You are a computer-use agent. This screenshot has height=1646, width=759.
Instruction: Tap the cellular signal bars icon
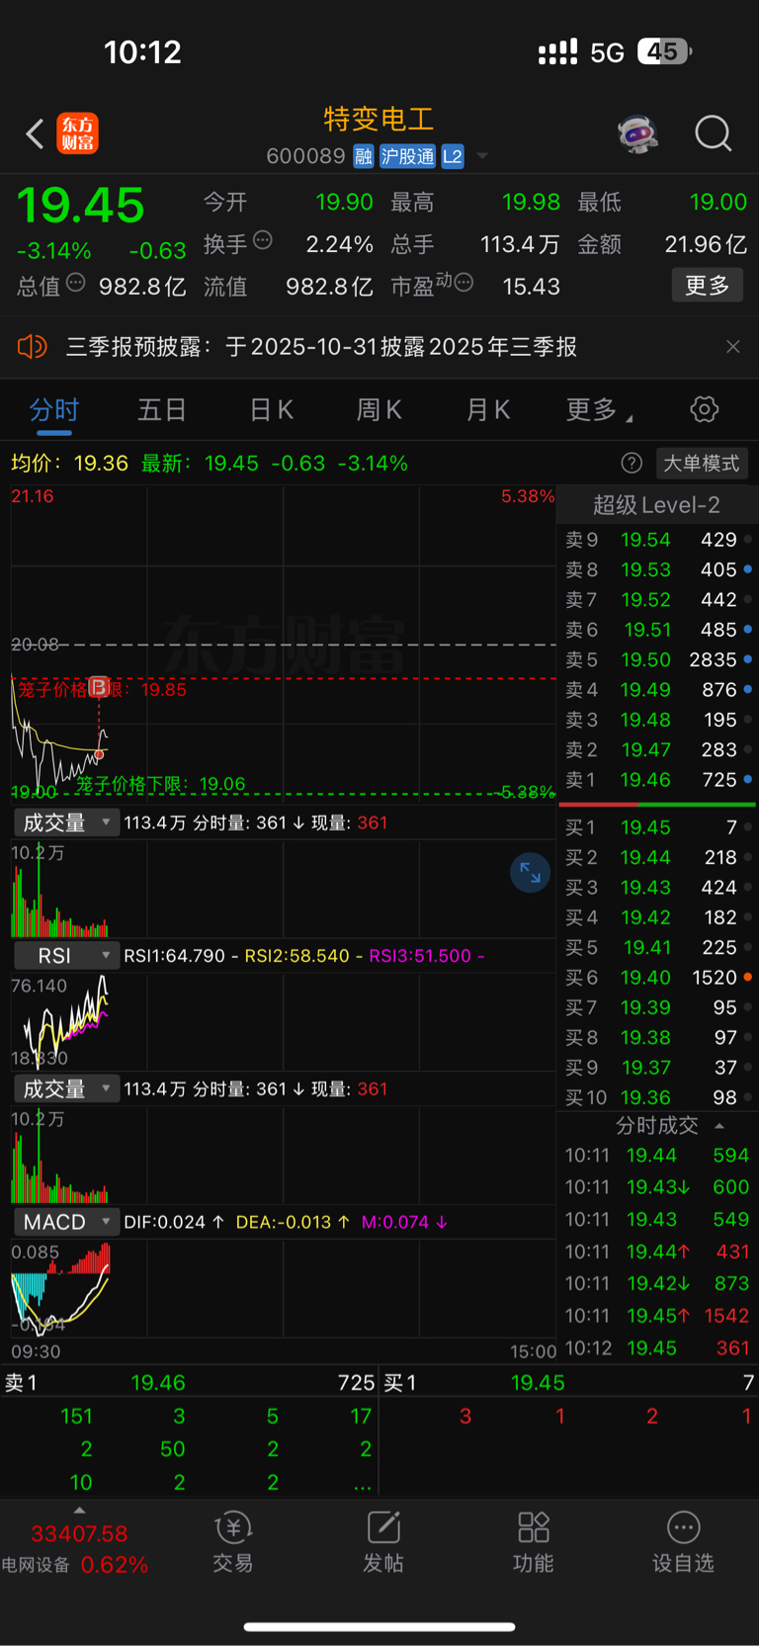pos(557,52)
